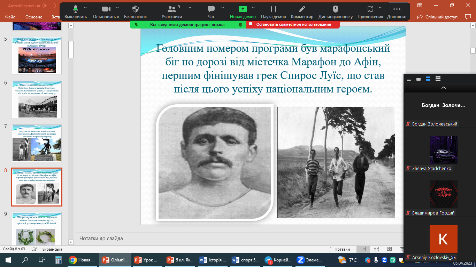Viewport: 476px width, 267px height.
Task: Open Zoom Безопасность shield settings
Action: [136, 12]
